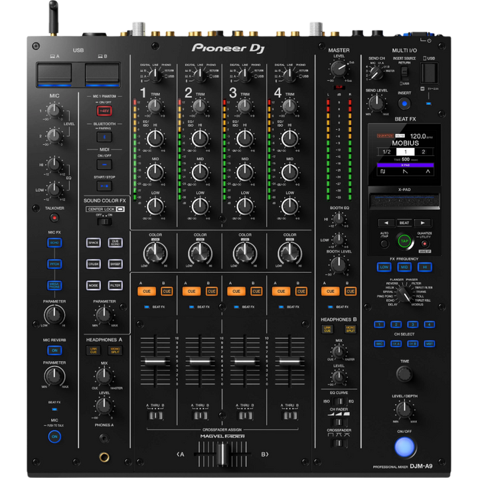
Task: Push the Bluetooth PAIRING button
Action: 104,137
